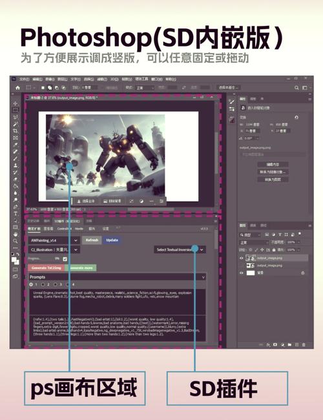This screenshot has width=323, height=420.
Task: Click the remove background button on task bar
Action: click(x=112, y=201)
